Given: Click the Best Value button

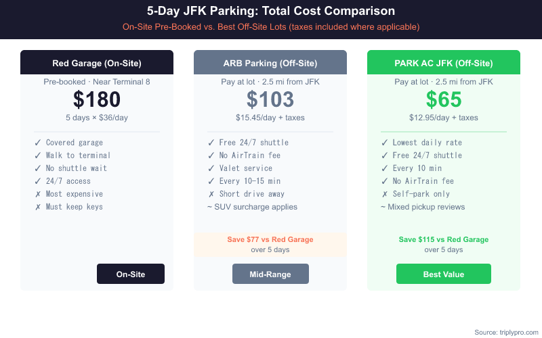Looking at the screenshot, I should 443,274.
